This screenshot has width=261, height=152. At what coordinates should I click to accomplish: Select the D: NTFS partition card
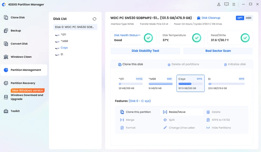pyautogui.click(x=226, y=84)
